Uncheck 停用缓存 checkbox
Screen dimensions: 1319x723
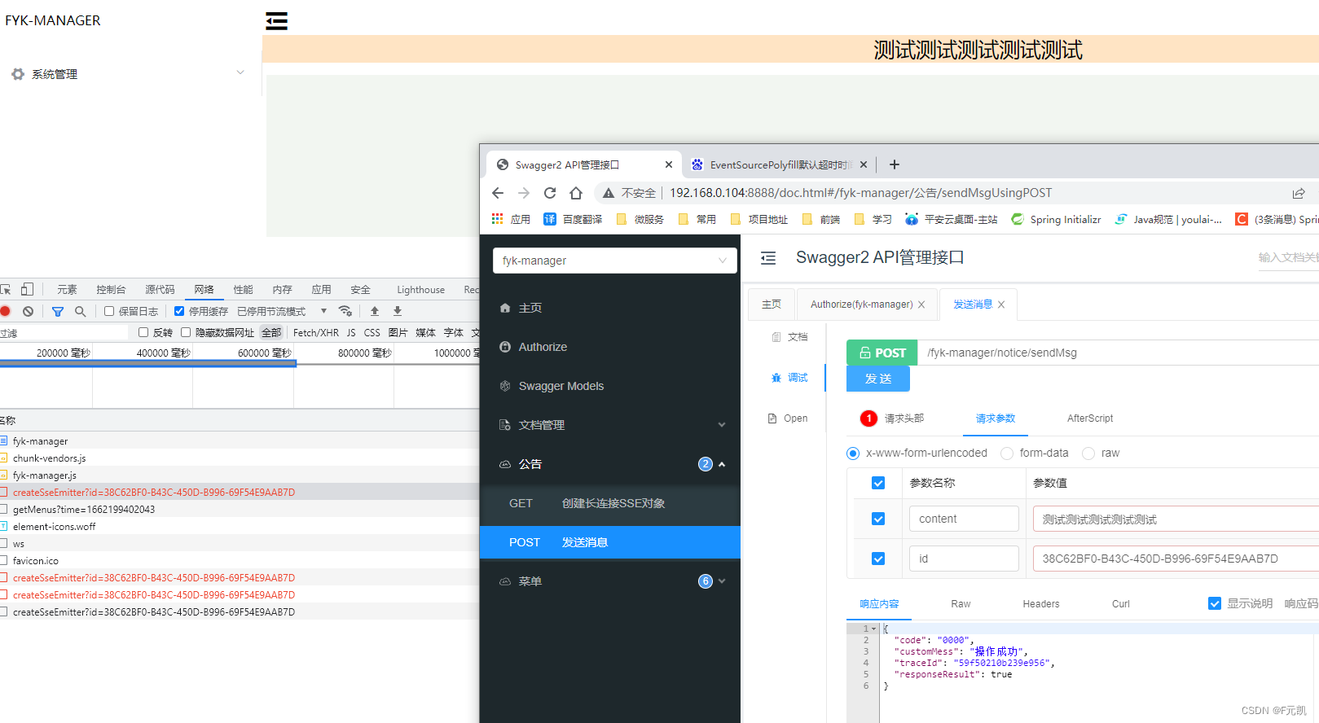[x=179, y=311]
